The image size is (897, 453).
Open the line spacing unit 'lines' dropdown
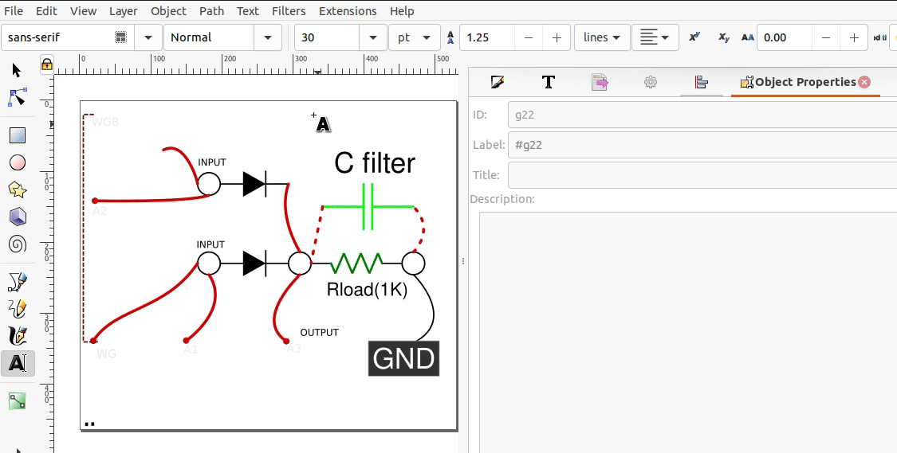602,37
